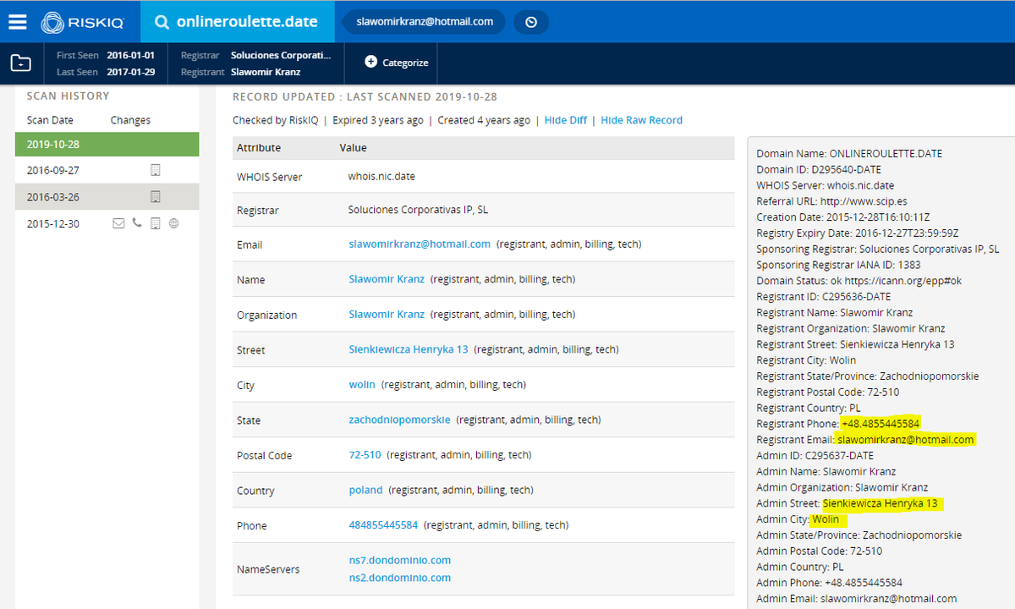Click phone change icon for 2015-12-30
The image size is (1015, 609).
pos(138,223)
